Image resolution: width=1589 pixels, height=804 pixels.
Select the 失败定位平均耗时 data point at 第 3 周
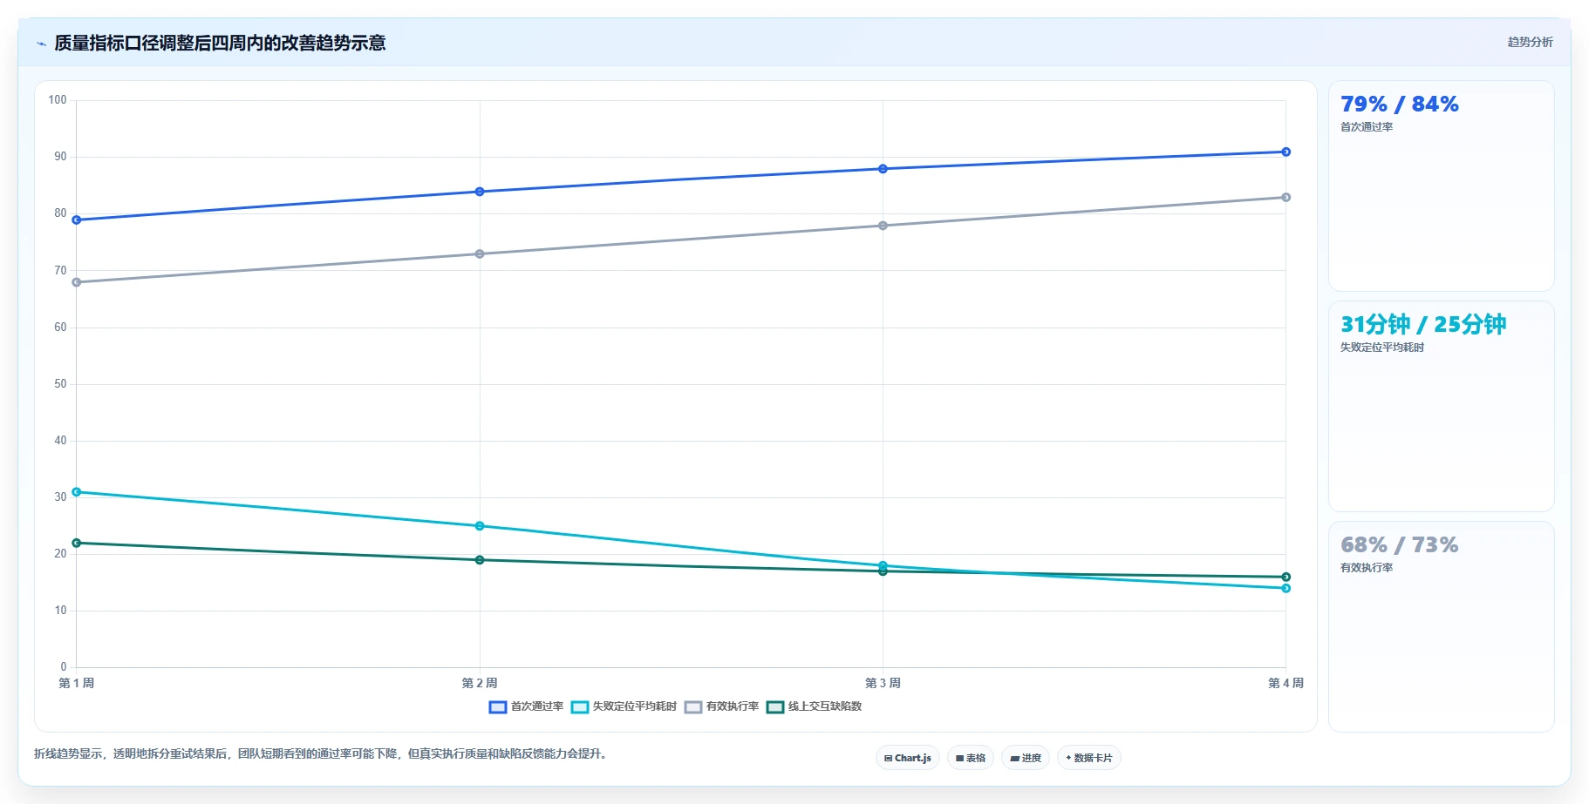(x=883, y=565)
